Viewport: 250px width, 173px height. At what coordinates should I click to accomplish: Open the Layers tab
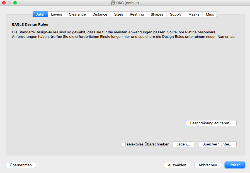[57, 14]
